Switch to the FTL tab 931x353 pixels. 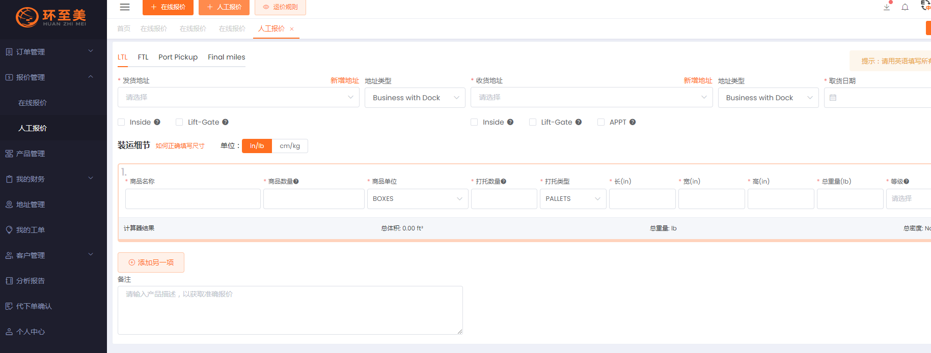[143, 57]
